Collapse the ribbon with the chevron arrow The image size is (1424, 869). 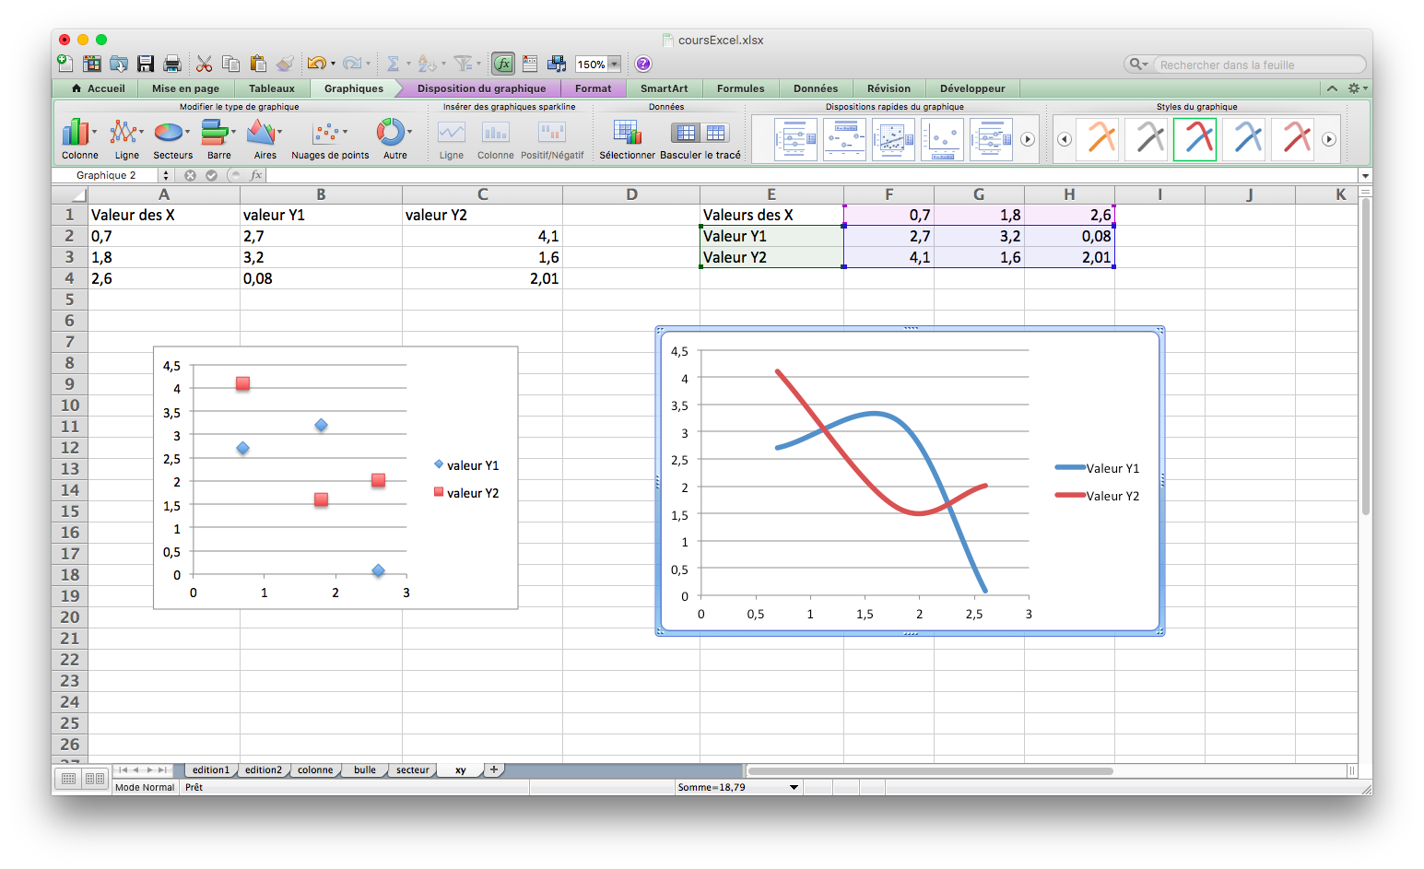click(1332, 88)
